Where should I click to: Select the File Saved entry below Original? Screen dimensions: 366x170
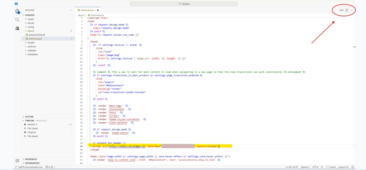click(x=32, y=136)
